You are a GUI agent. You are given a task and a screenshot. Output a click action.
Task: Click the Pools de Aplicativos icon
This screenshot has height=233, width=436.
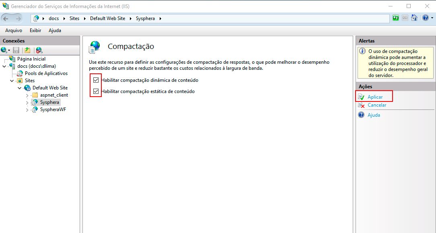20,73
